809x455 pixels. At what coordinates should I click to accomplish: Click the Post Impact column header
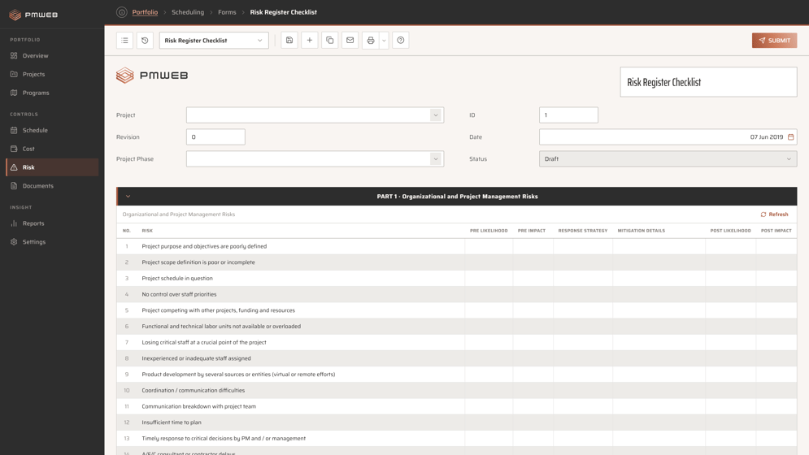pyautogui.click(x=776, y=231)
